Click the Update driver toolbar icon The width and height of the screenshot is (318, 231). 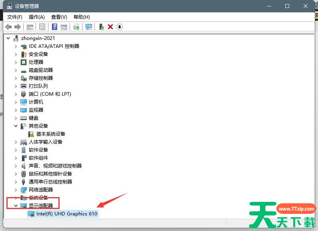pos(76,27)
